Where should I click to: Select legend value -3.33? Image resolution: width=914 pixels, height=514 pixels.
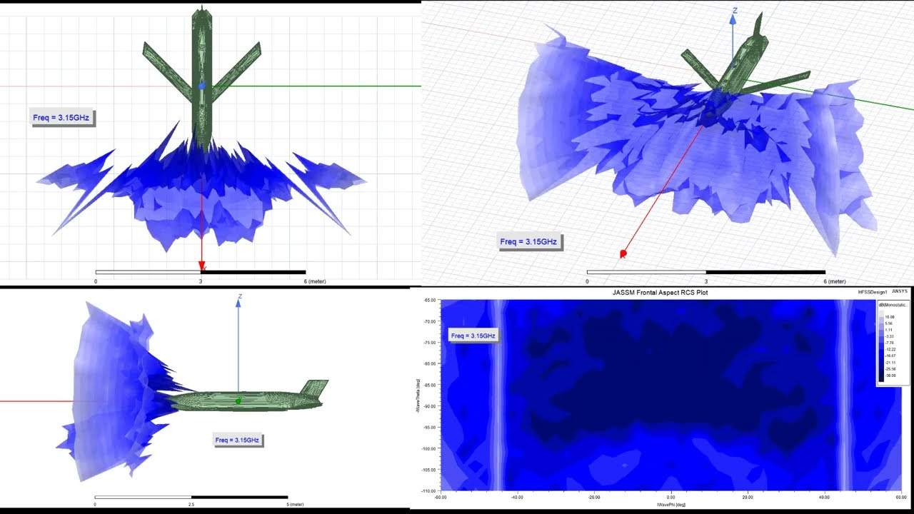tap(889, 336)
